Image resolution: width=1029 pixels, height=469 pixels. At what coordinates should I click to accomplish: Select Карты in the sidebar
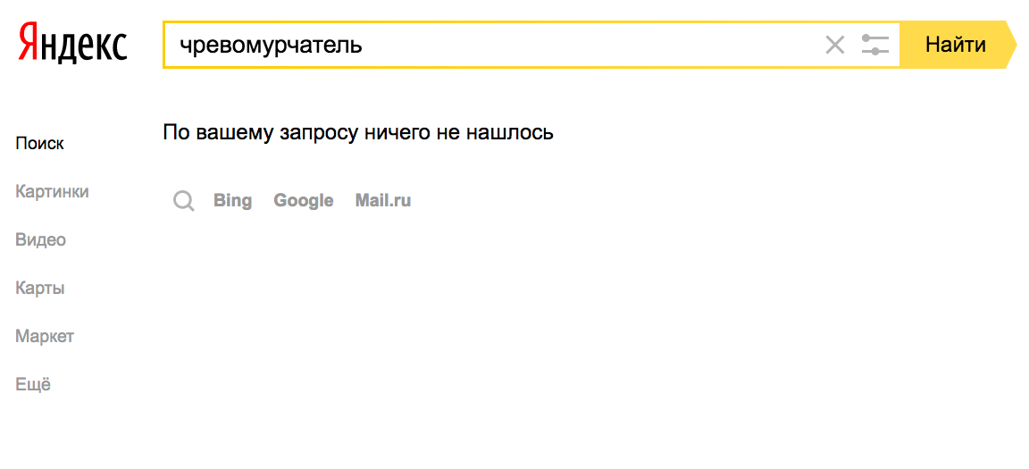click(x=40, y=289)
